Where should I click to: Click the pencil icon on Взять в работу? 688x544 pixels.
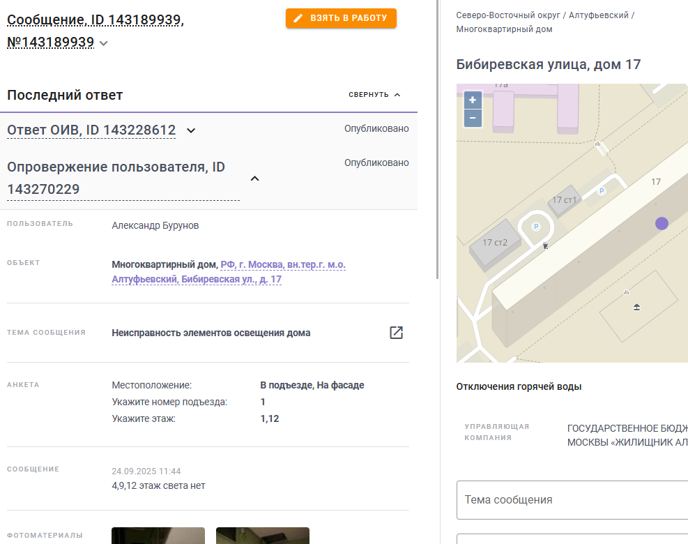(x=298, y=18)
